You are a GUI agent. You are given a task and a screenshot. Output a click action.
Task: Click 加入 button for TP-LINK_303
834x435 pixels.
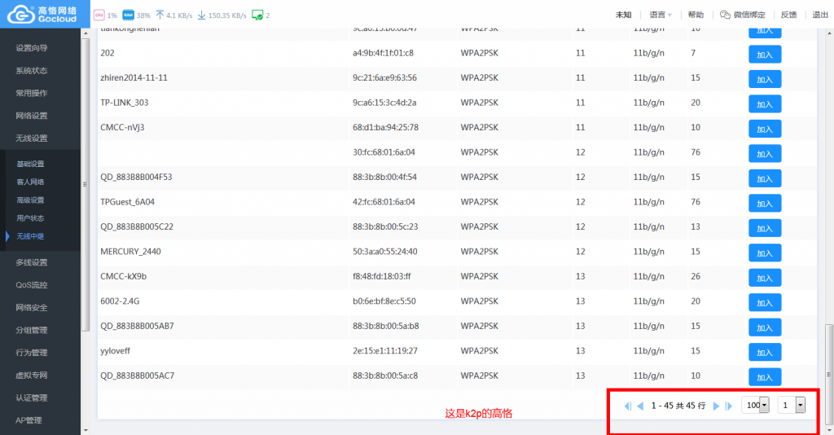(764, 104)
